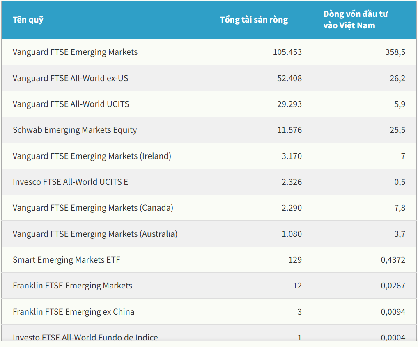Click the Vanguard FTSE All-World ex-US row name

click(x=70, y=78)
